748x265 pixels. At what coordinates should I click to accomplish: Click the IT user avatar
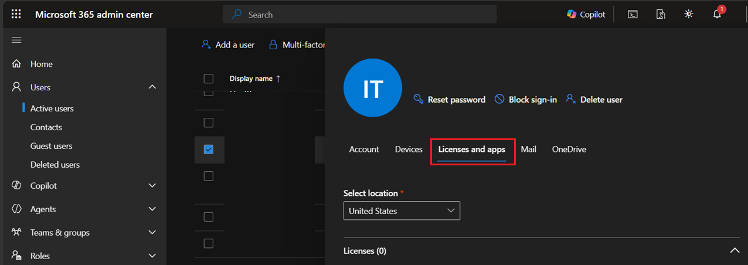tap(373, 88)
